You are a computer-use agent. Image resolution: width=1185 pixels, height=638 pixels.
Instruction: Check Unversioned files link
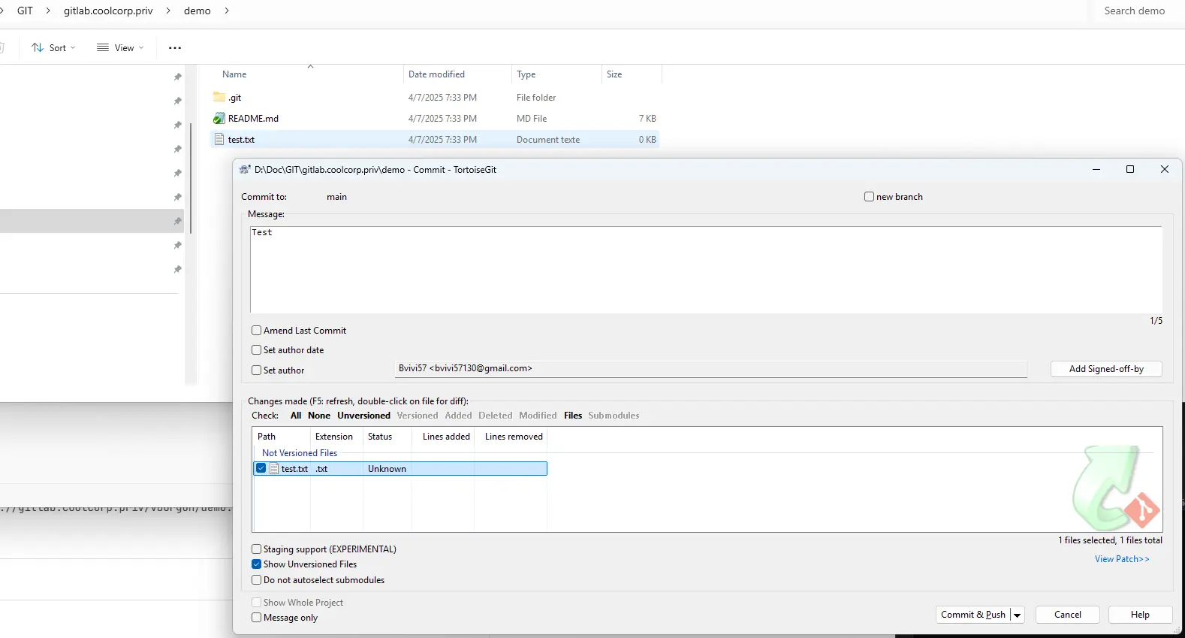(363, 416)
